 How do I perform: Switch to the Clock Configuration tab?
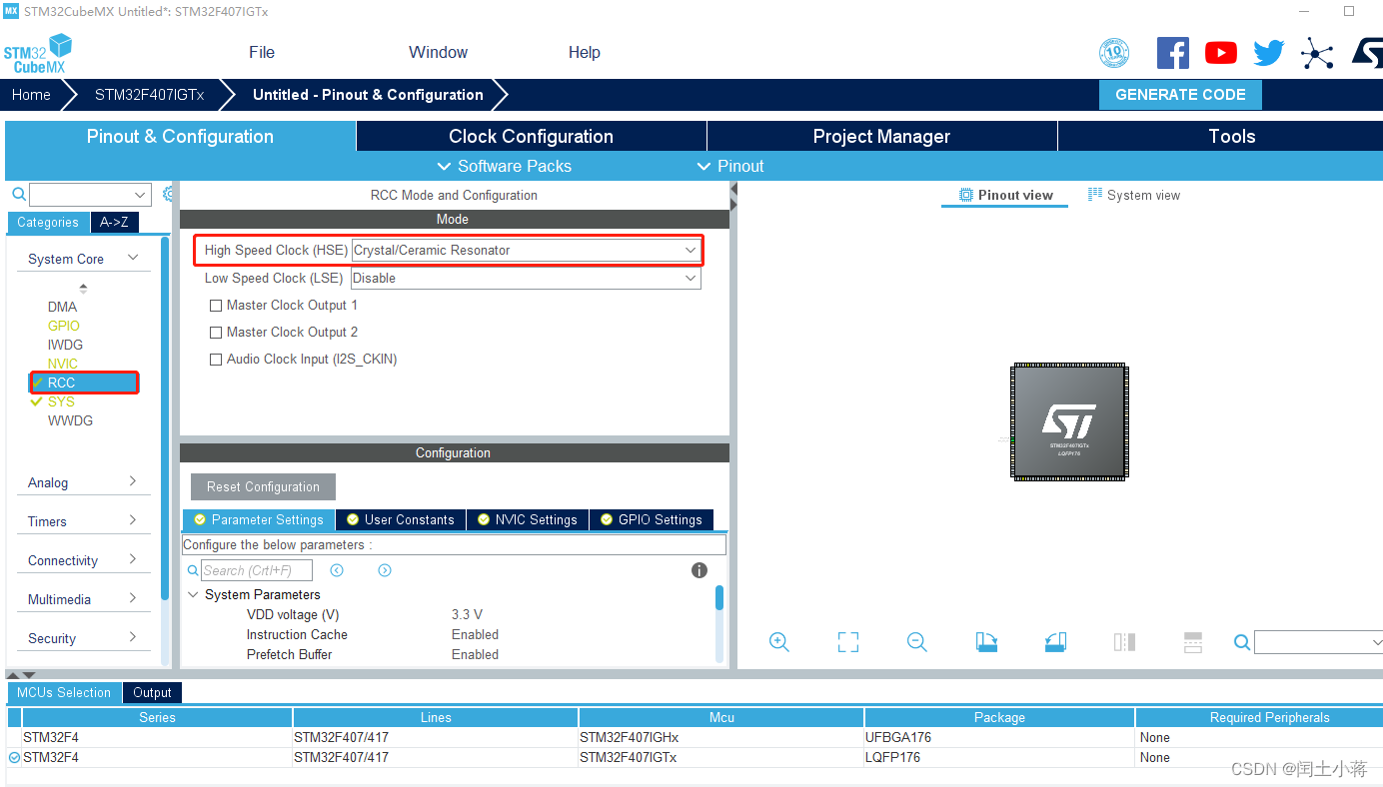(x=531, y=137)
